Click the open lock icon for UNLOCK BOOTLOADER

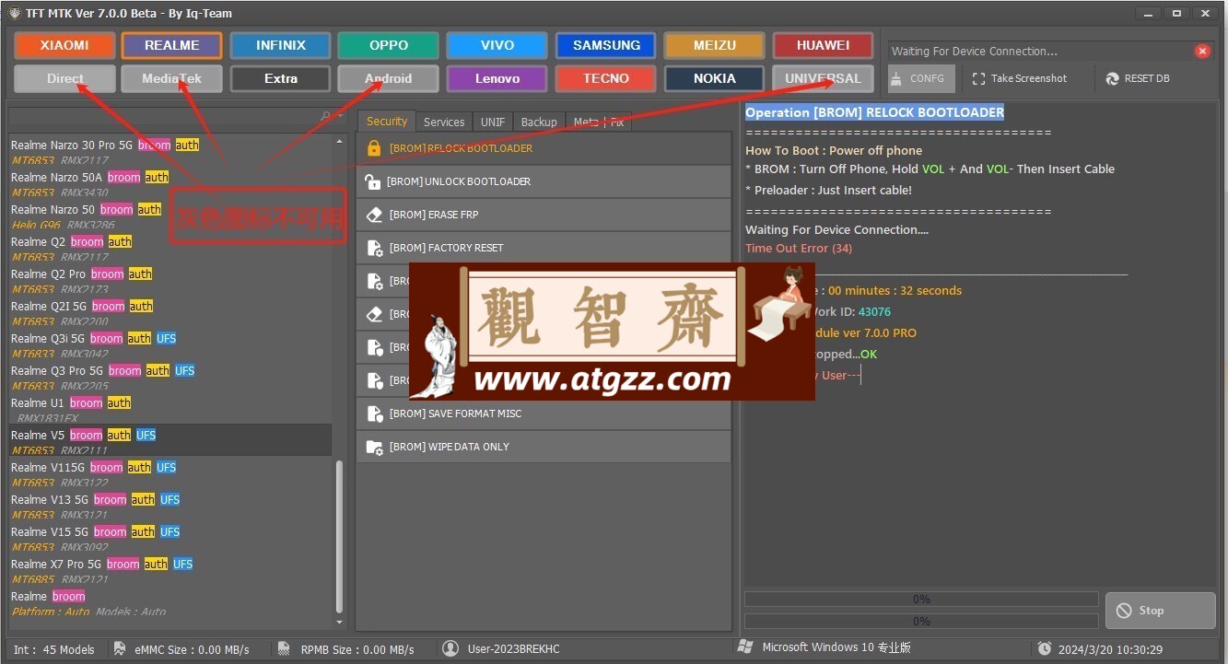[x=373, y=181]
